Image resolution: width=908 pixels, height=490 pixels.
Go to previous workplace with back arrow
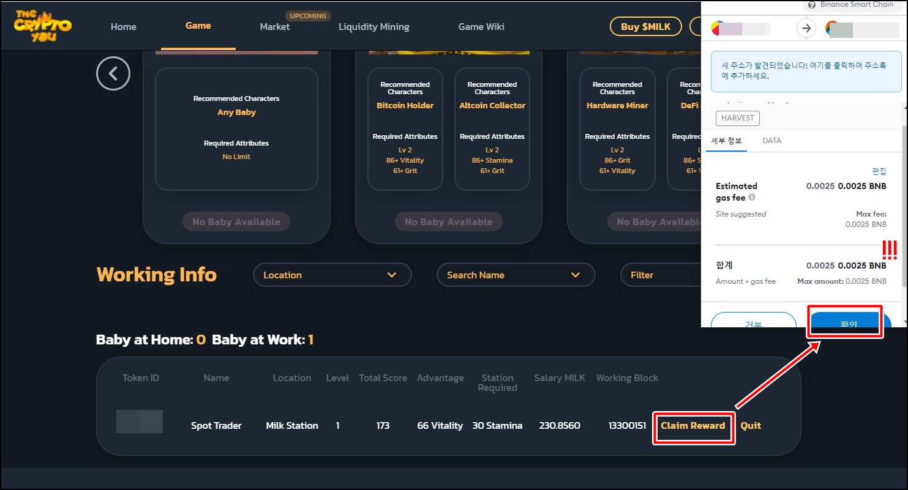[x=113, y=73]
